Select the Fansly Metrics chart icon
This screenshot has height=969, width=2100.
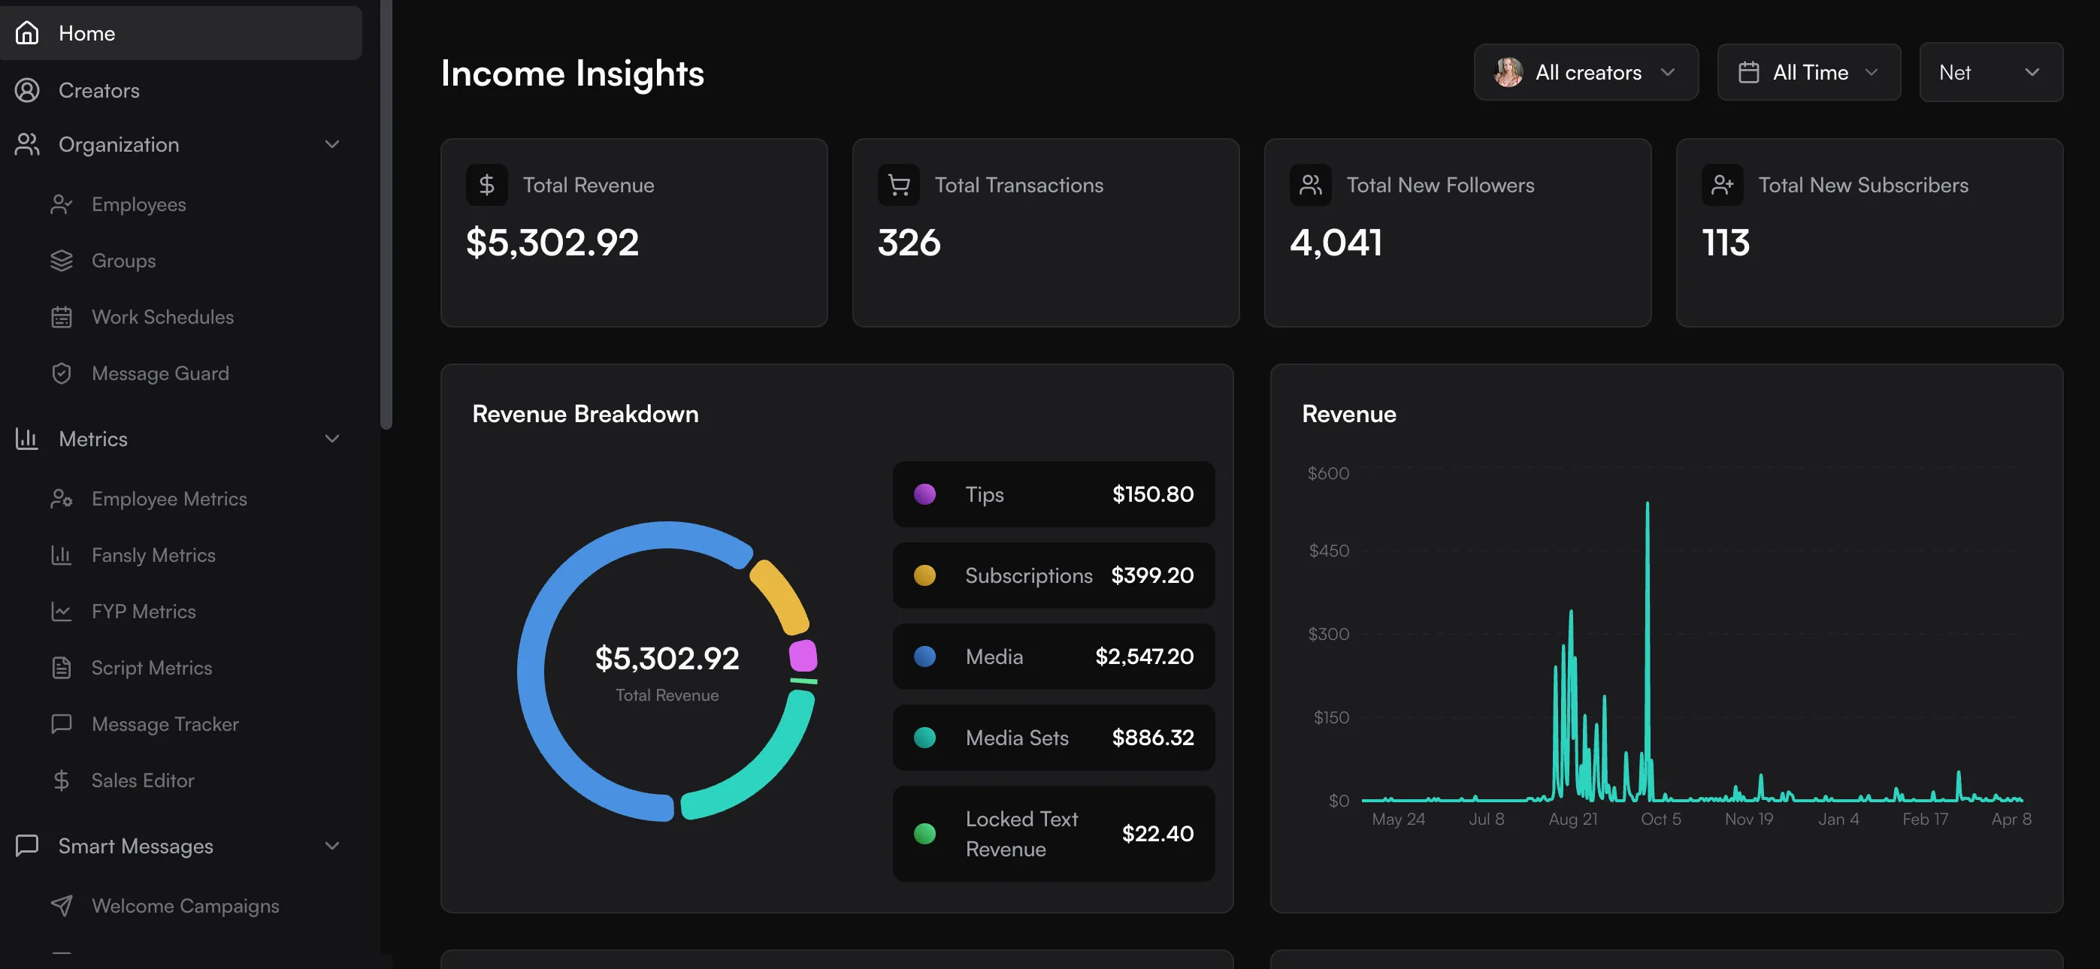(x=62, y=554)
